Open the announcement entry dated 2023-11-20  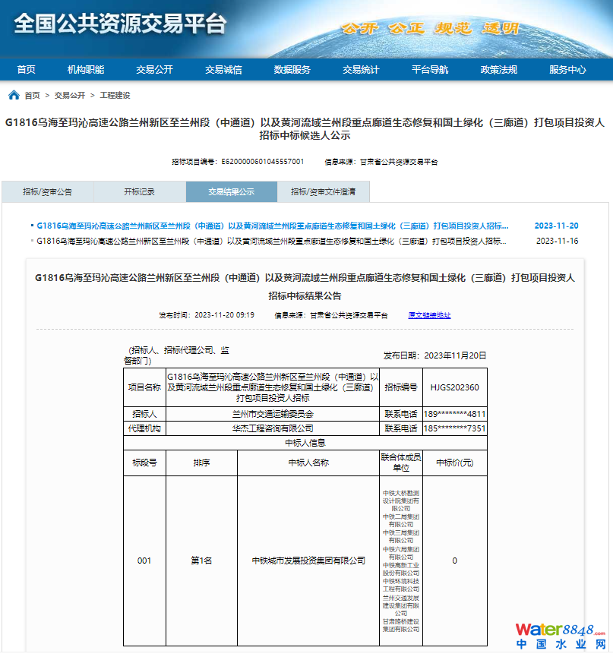(273, 226)
